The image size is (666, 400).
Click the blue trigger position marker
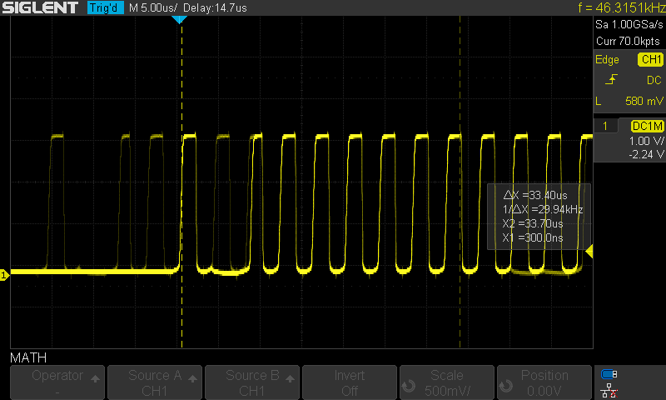[x=180, y=19]
